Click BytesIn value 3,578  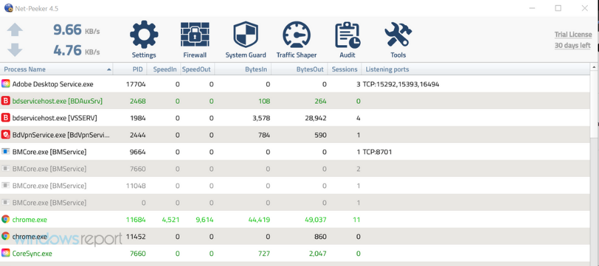click(261, 118)
